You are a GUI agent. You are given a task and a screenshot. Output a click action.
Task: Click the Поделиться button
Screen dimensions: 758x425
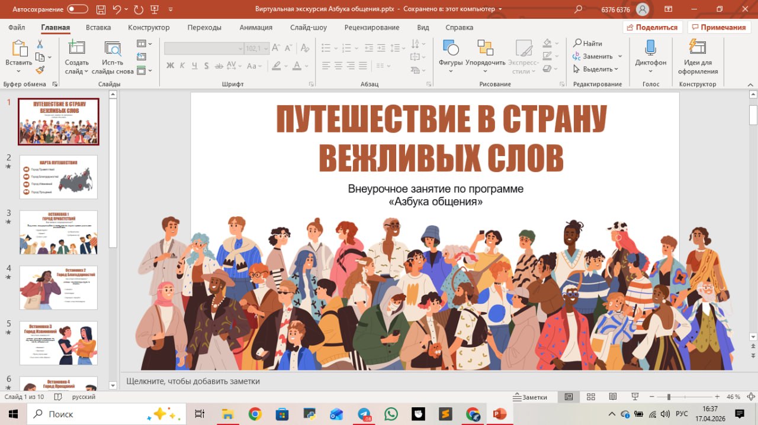click(653, 27)
